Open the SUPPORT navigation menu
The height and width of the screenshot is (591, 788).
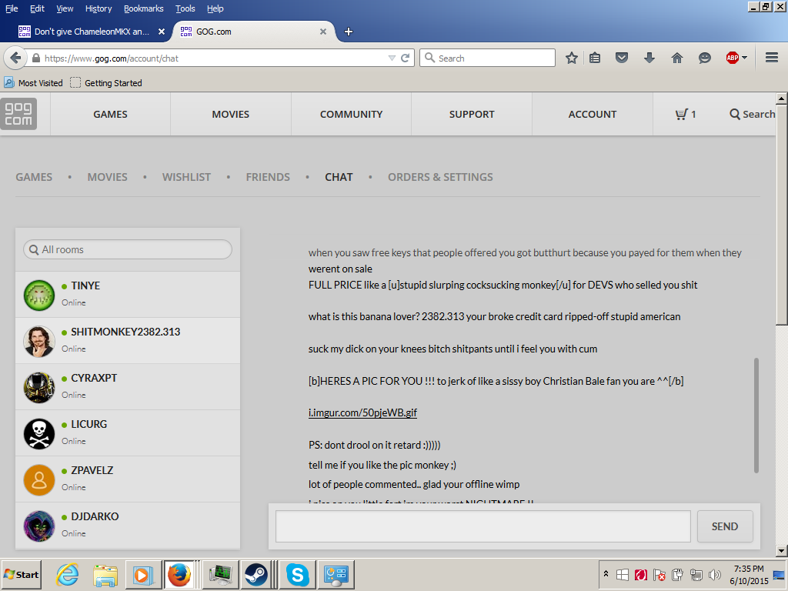(x=472, y=114)
